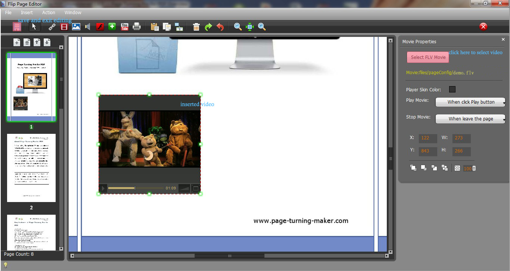Zoom out with the minus magnifier

(238, 26)
